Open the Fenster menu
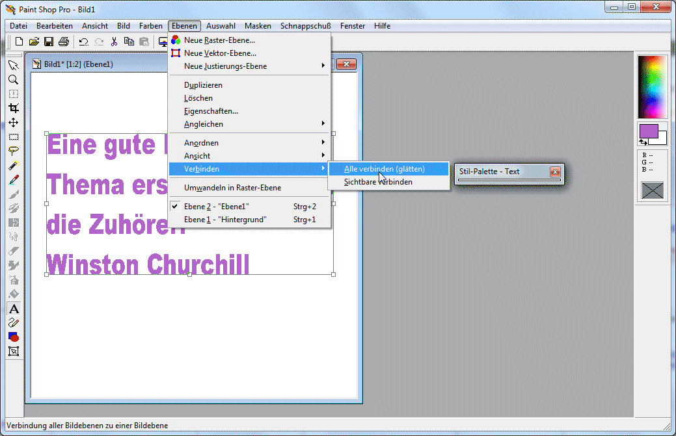The image size is (676, 436). coord(352,26)
